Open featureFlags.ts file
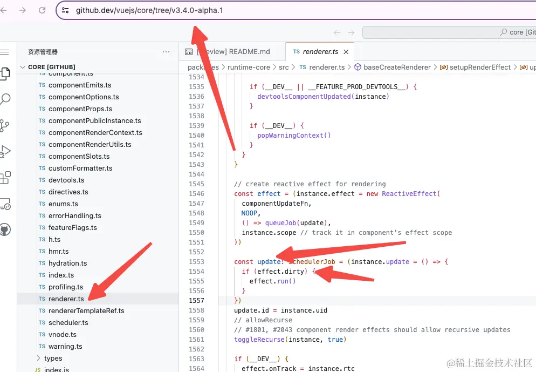 73,228
